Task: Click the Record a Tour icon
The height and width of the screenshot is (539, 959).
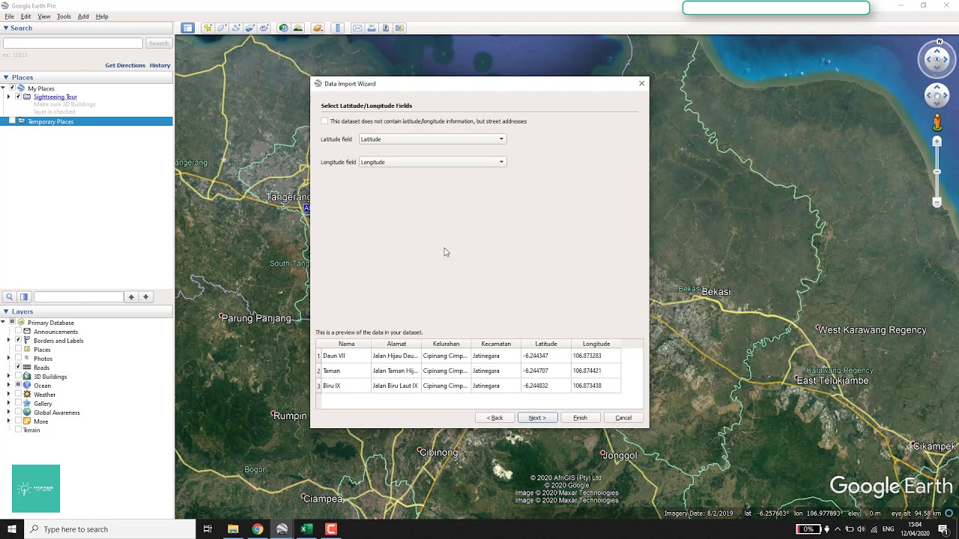Action: 264,28
